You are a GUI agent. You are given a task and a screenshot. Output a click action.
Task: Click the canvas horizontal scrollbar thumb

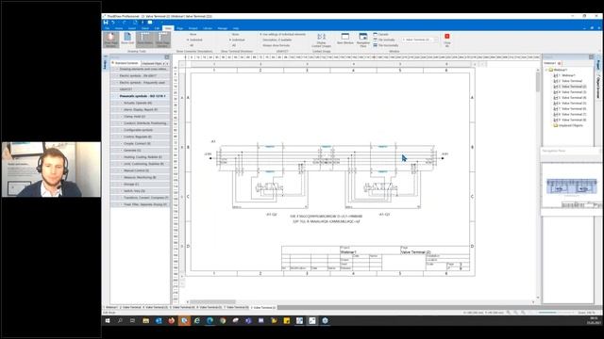tap(212, 302)
